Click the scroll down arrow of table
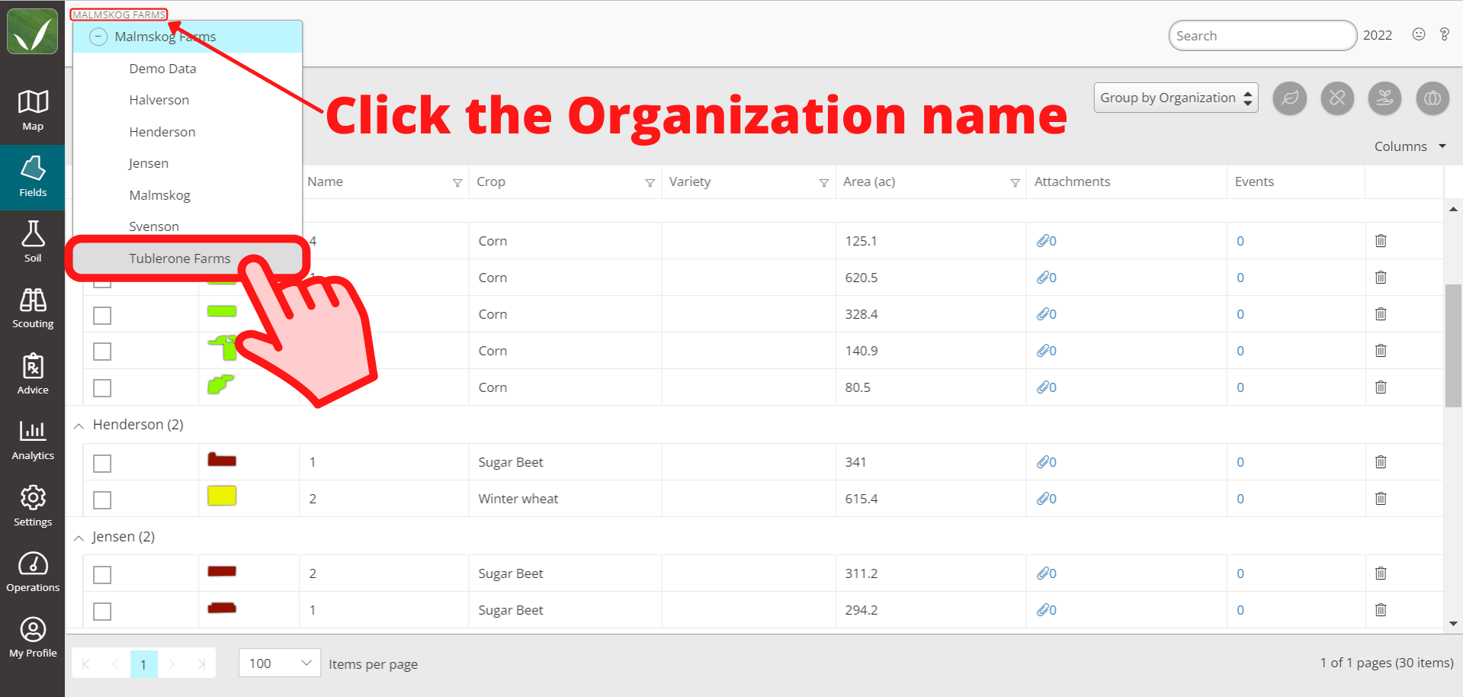Image resolution: width=1463 pixels, height=697 pixels. click(x=1453, y=624)
